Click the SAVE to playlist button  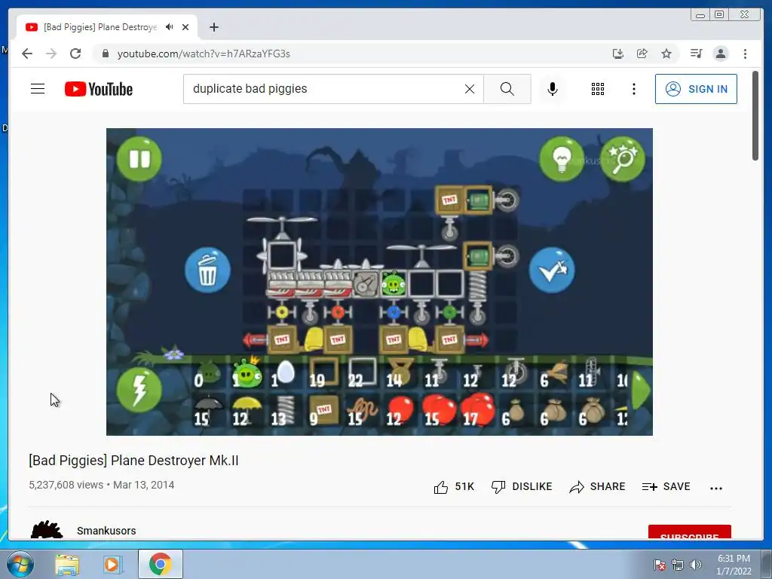(x=666, y=487)
